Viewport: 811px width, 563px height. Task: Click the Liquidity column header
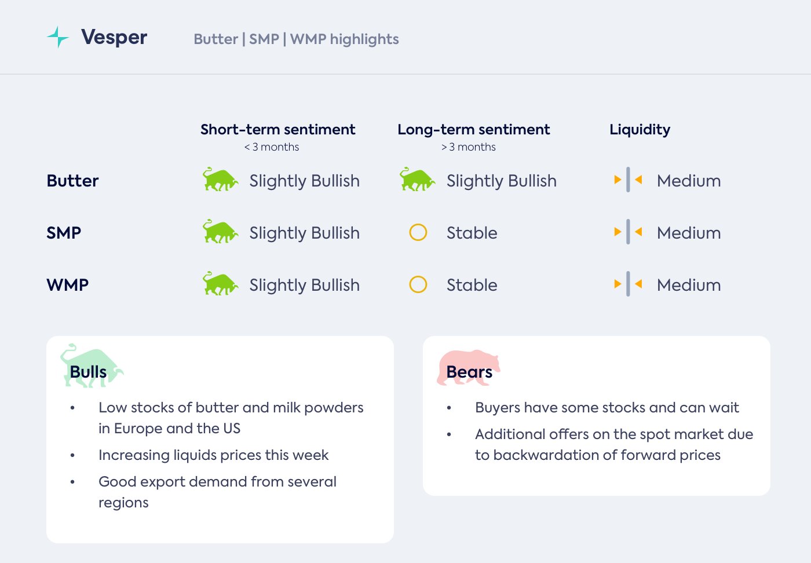point(640,130)
